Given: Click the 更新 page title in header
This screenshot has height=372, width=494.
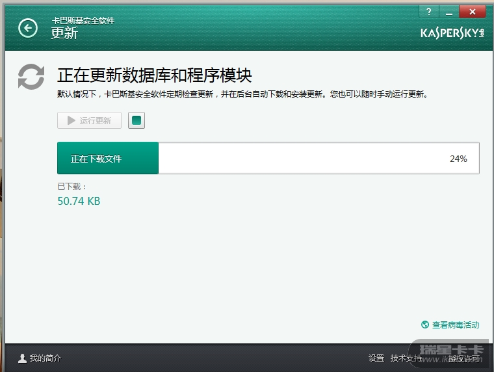Looking at the screenshot, I should point(64,33).
